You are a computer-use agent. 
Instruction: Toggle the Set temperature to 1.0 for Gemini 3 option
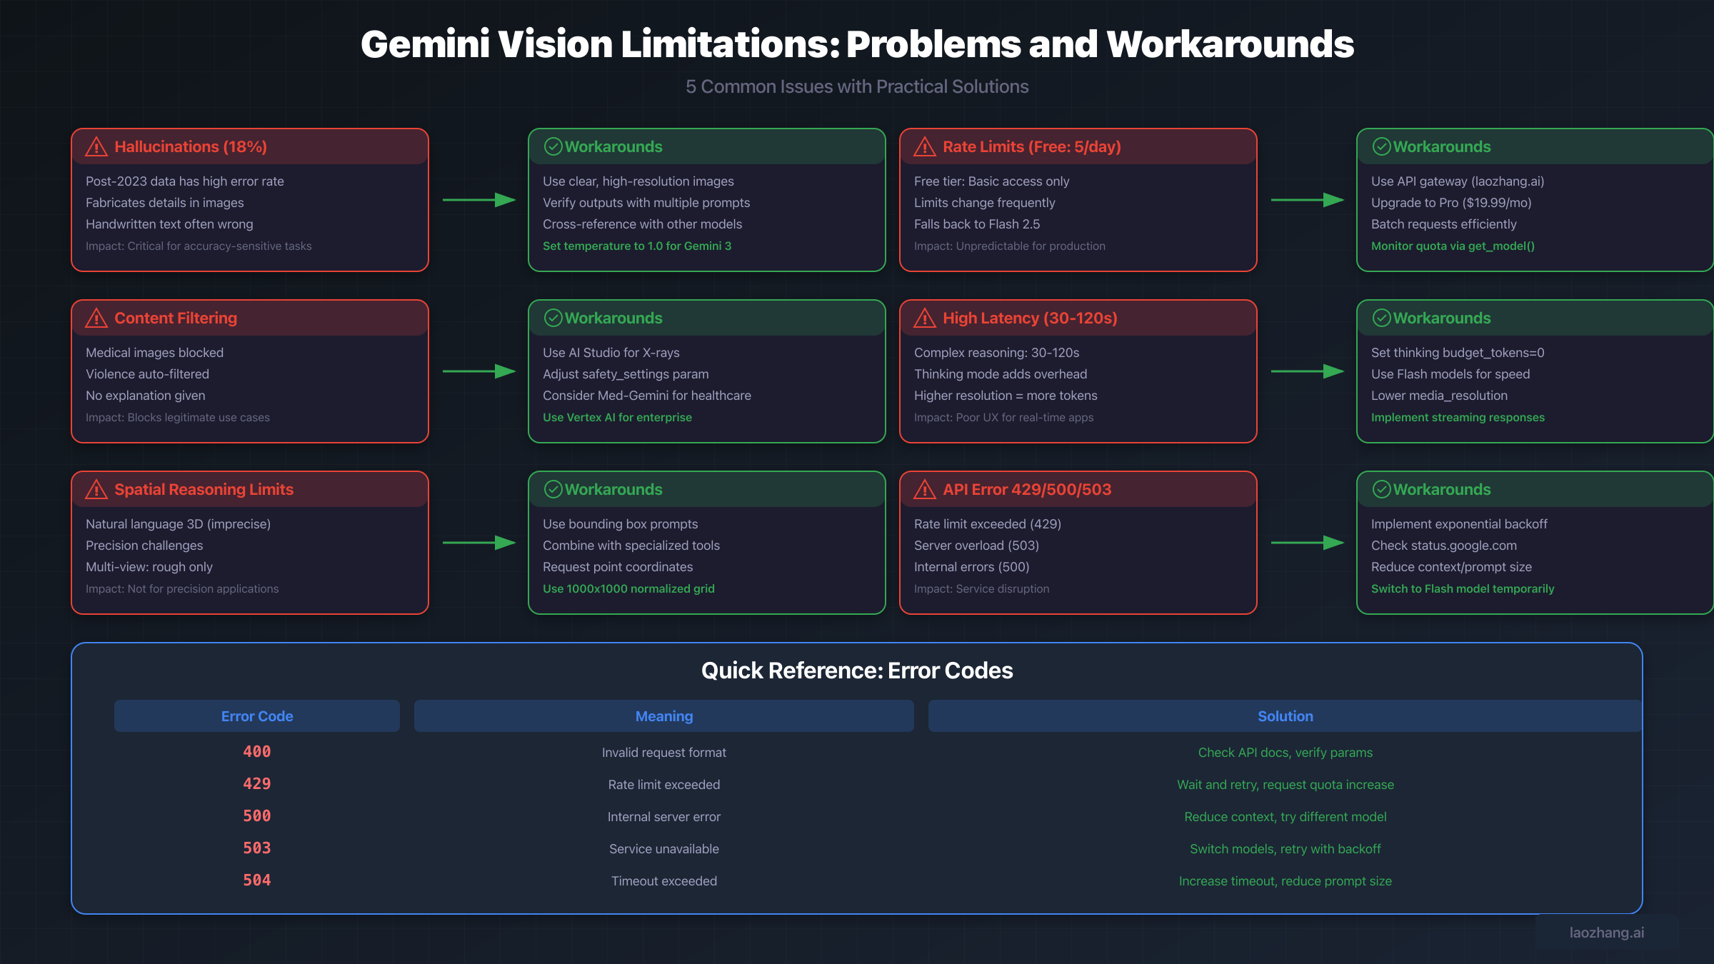point(636,246)
